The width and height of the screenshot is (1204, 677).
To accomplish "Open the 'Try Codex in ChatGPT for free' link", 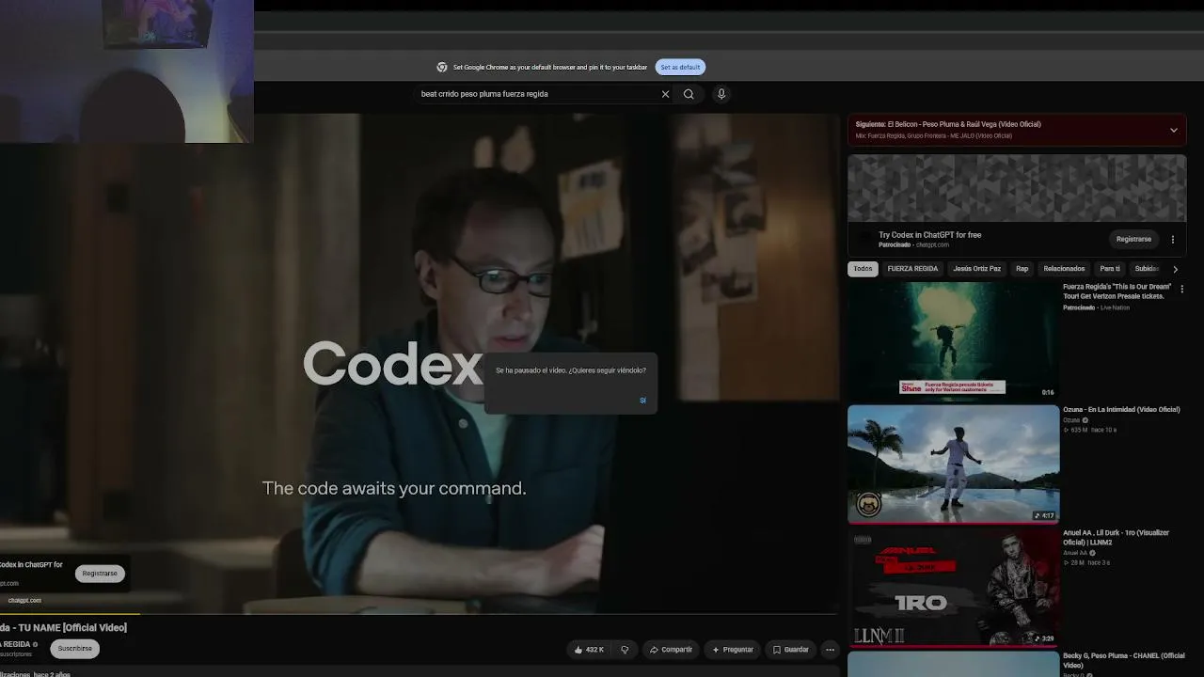I will pos(929,235).
